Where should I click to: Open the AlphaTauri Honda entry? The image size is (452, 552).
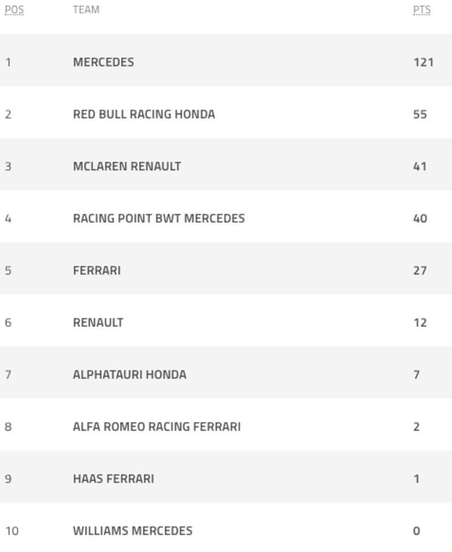(x=129, y=375)
